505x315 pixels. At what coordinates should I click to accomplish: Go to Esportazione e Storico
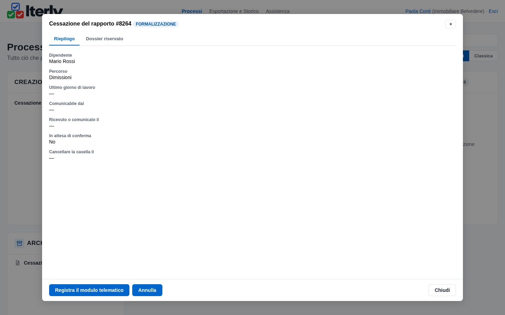coord(234,11)
